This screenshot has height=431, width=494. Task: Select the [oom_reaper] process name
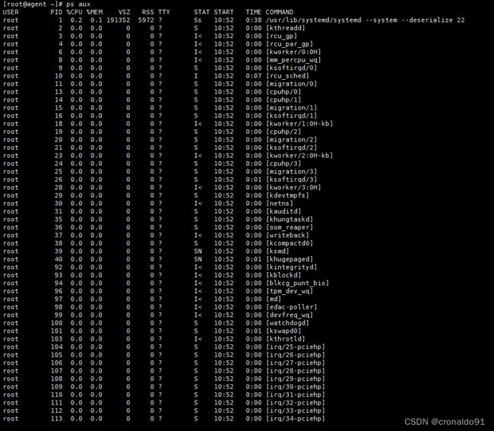coord(290,227)
